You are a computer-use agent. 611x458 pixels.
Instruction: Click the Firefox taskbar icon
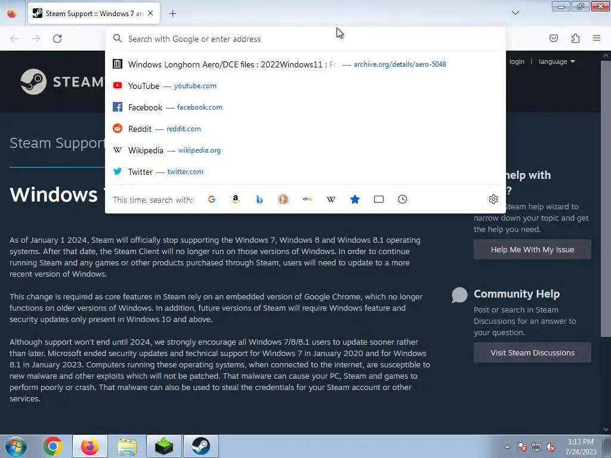(x=90, y=446)
